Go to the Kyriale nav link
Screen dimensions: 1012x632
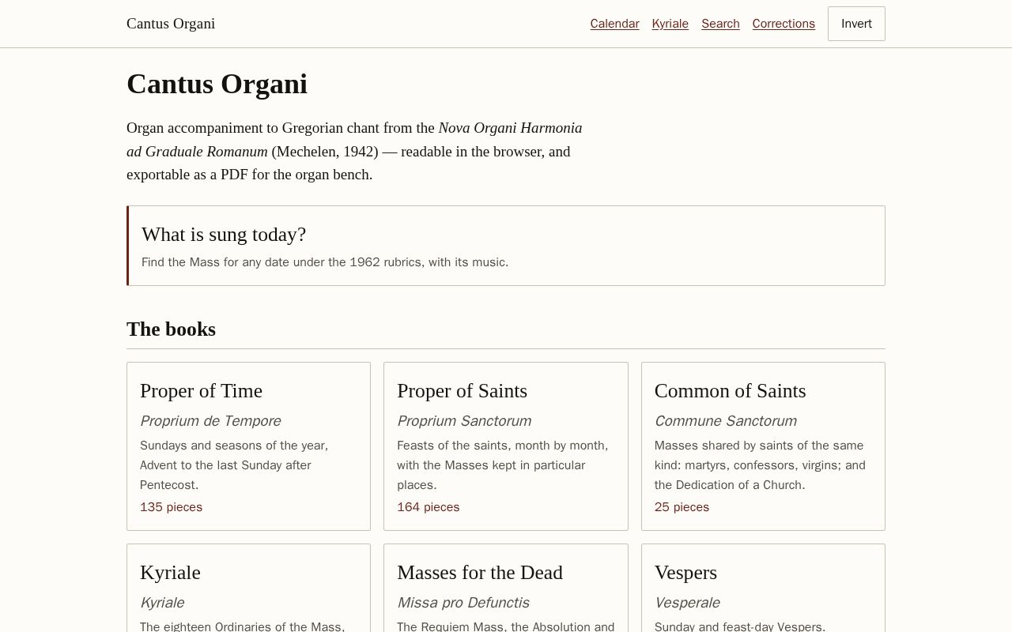click(x=670, y=24)
